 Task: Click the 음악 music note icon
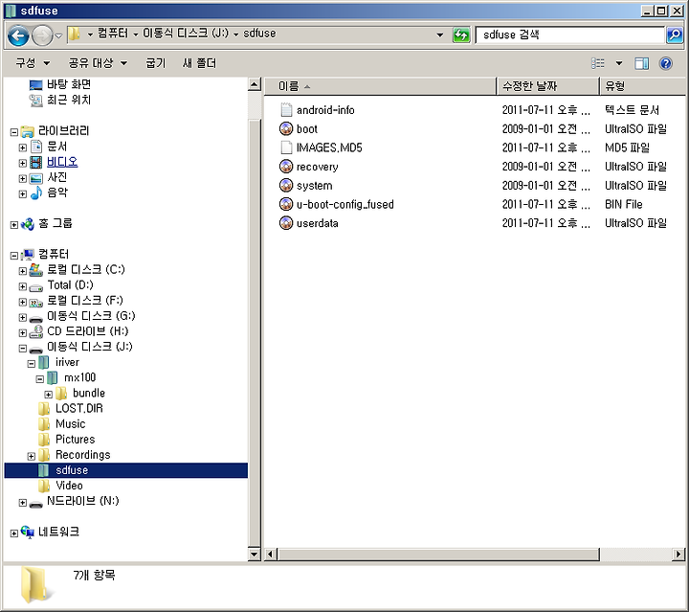(x=36, y=193)
